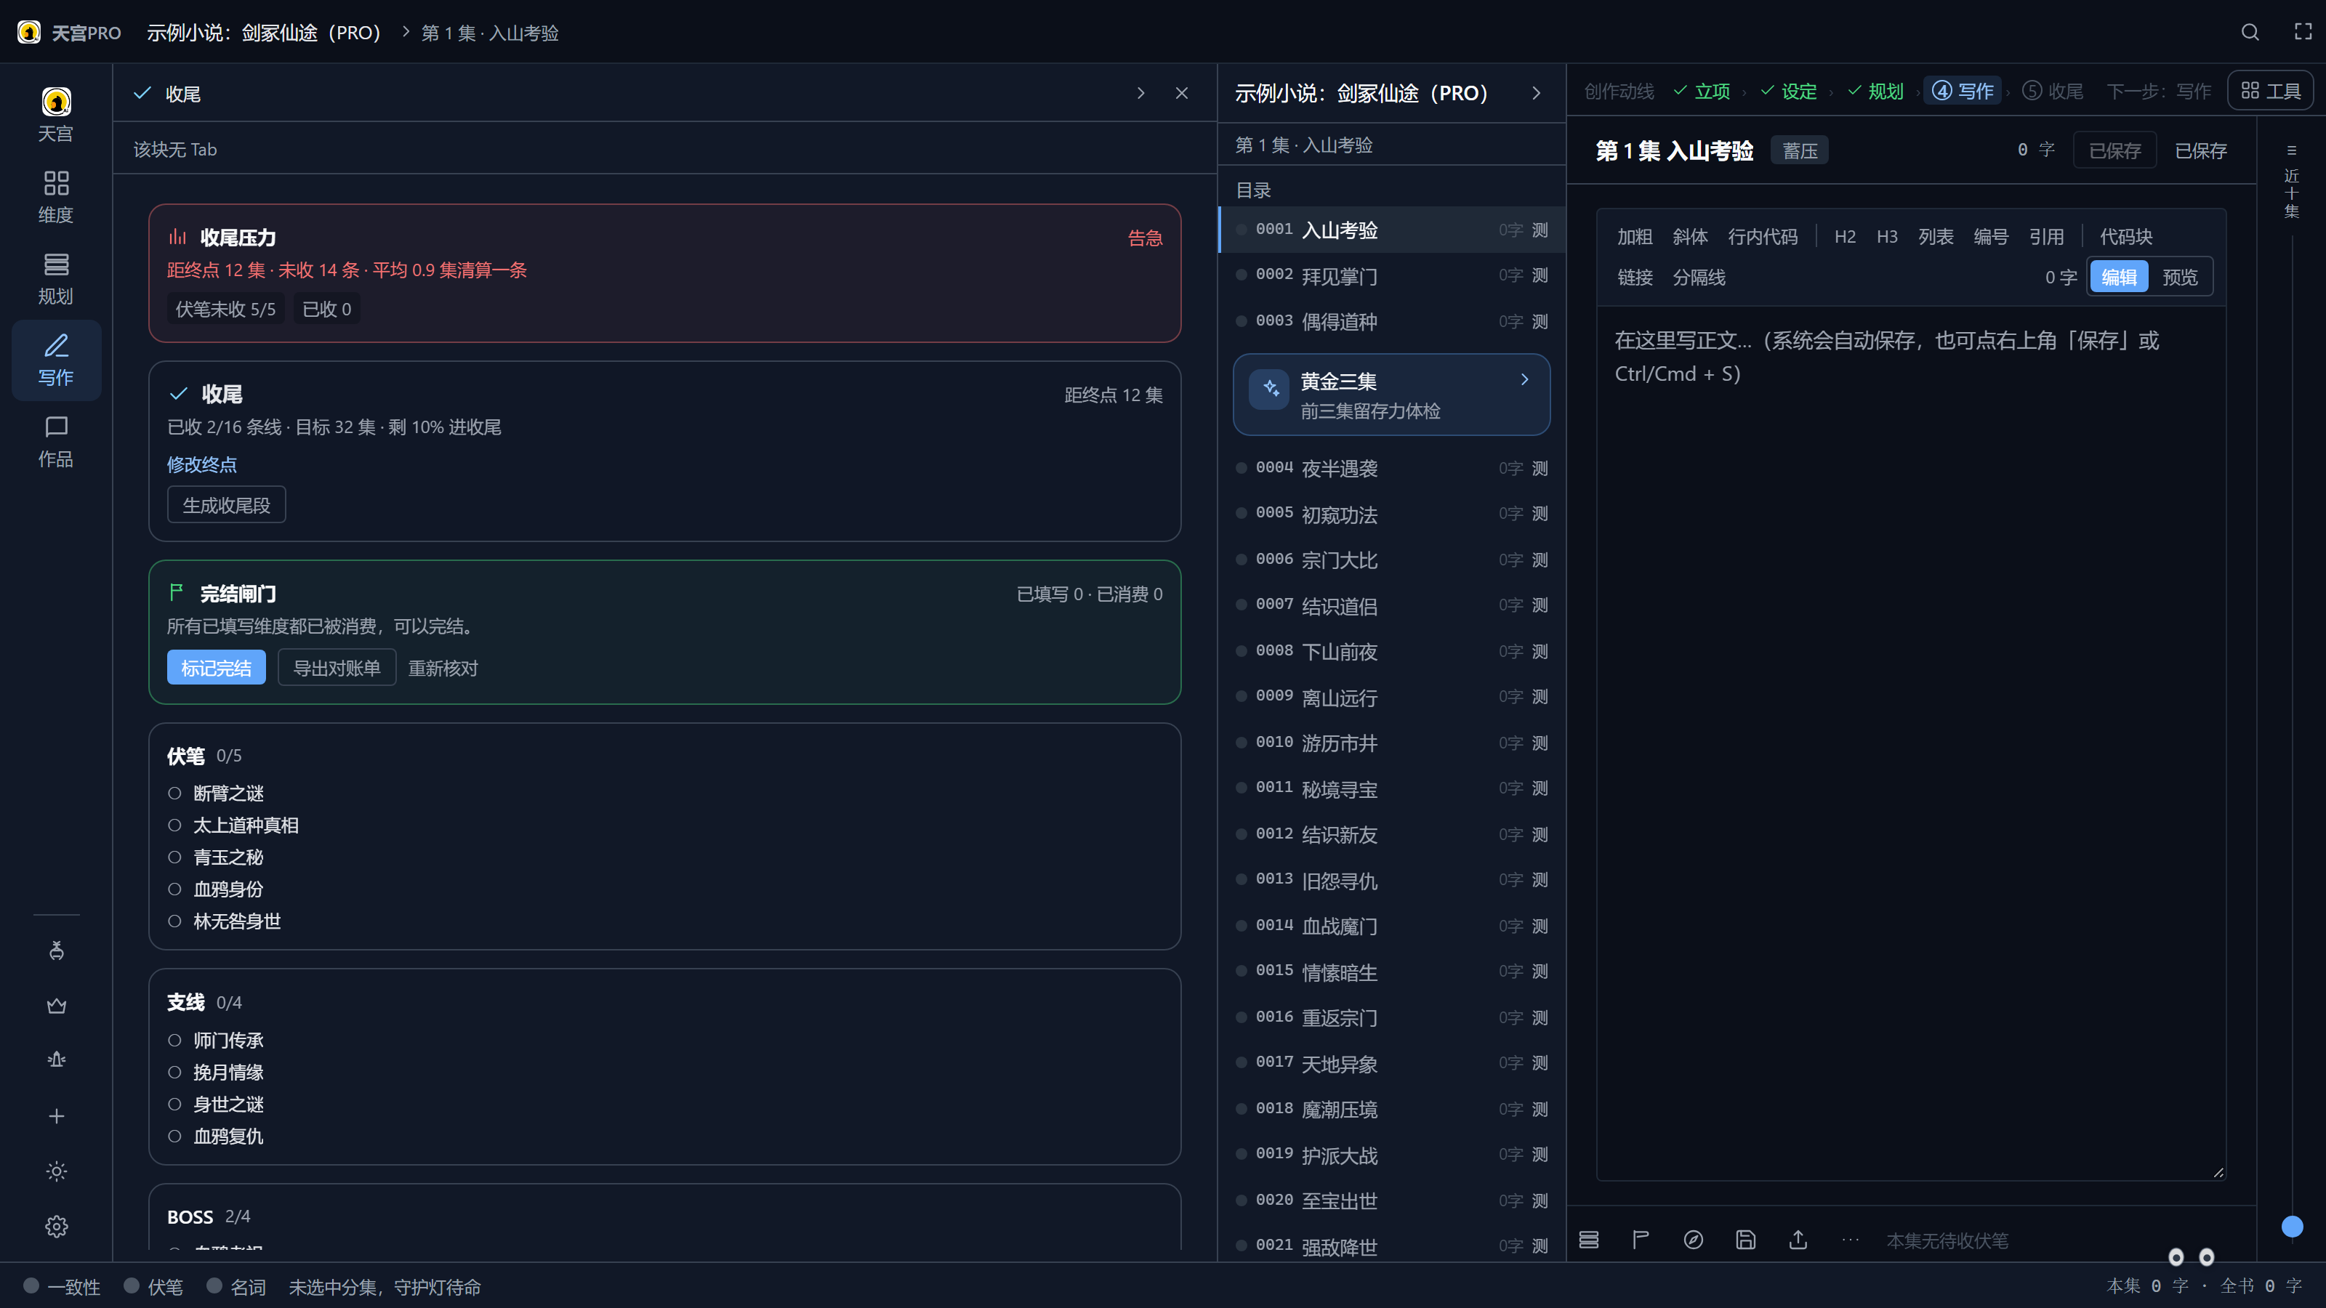Open the 维度 sidebar section
This screenshot has height=1308, width=2326.
pyautogui.click(x=56, y=197)
